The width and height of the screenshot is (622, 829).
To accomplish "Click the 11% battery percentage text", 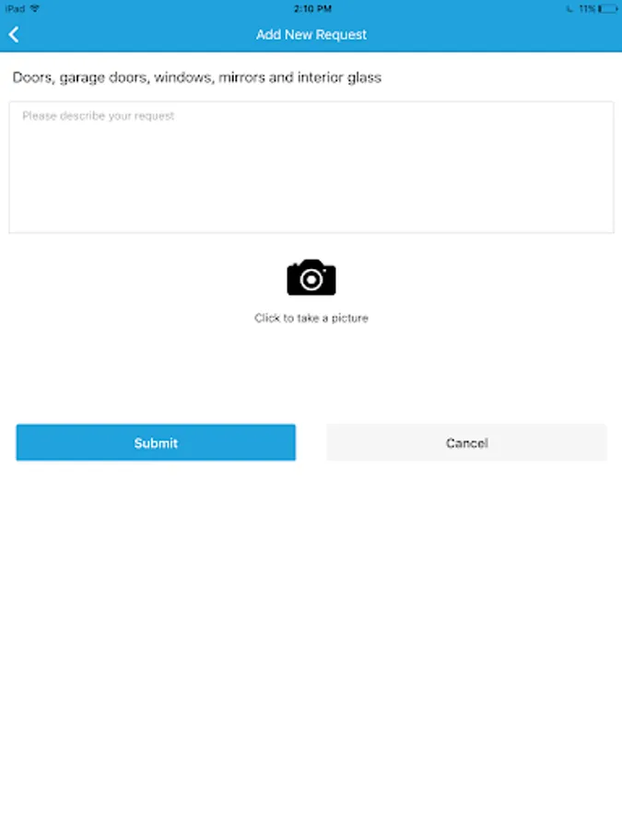I will click(x=587, y=8).
